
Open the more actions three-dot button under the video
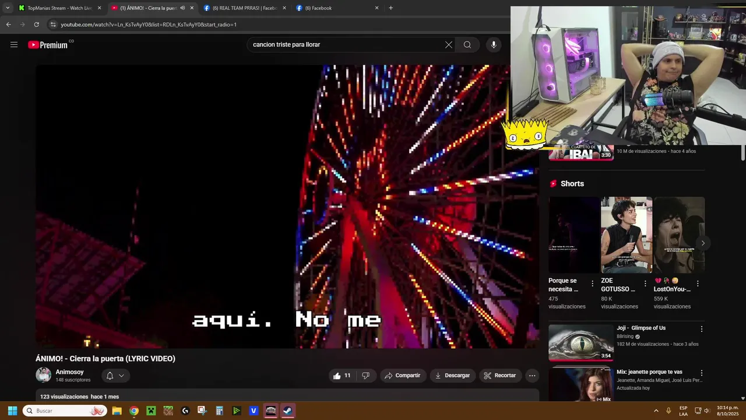point(532,376)
